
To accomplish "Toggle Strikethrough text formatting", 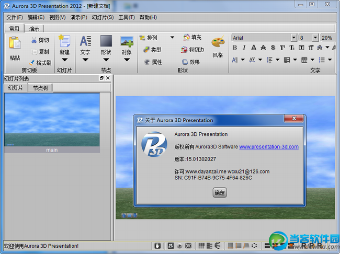I will 263,48.
